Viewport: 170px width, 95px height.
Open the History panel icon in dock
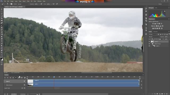(146, 8)
